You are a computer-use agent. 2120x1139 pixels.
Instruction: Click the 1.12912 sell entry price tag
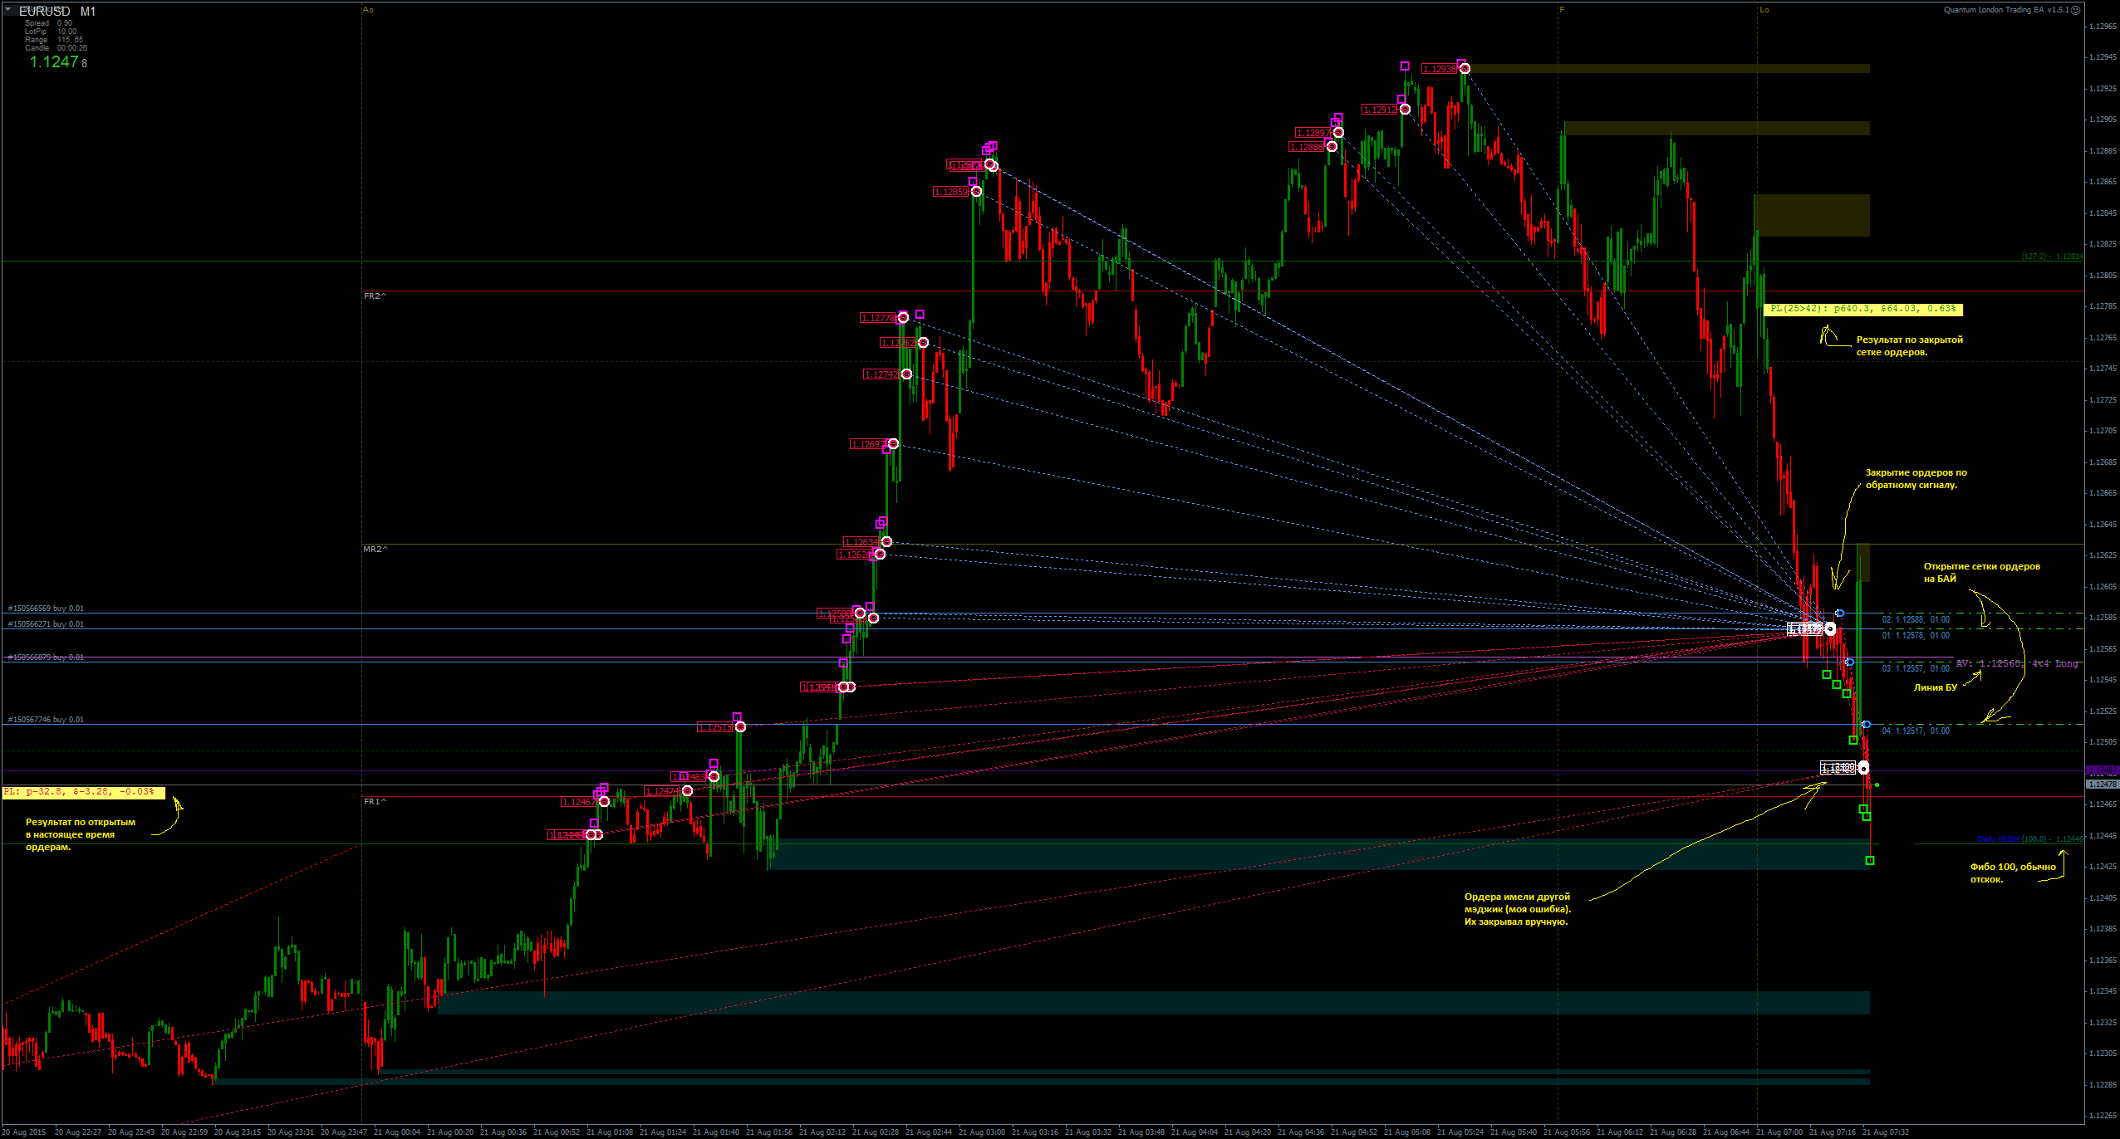[x=1379, y=110]
